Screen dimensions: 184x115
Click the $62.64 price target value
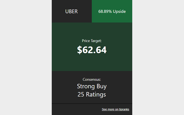[x=92, y=50]
